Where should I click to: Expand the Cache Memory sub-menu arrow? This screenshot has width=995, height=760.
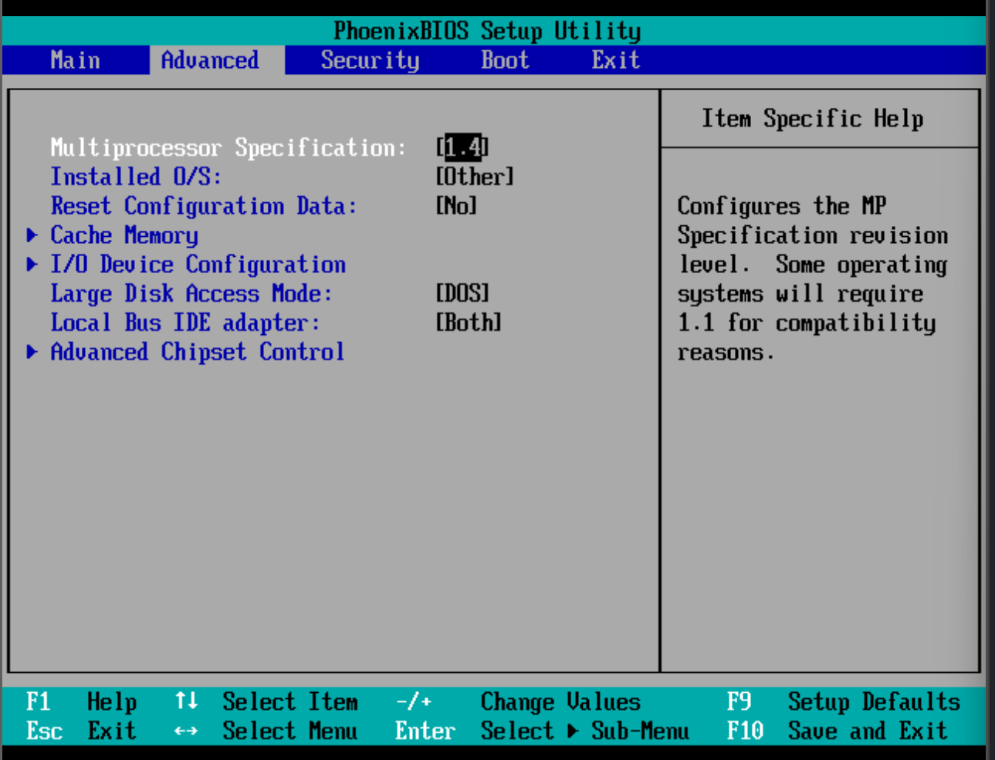(x=32, y=235)
